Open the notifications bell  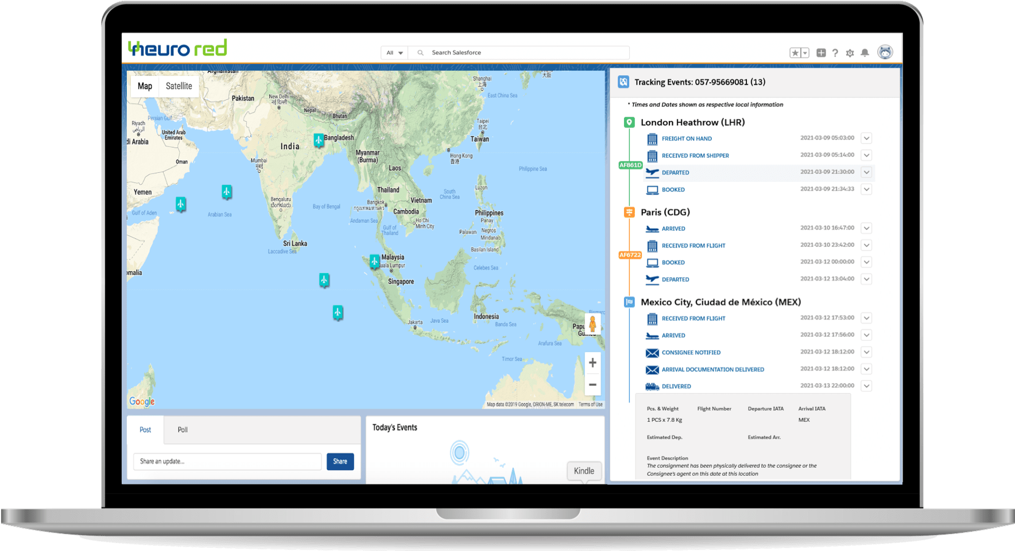point(865,53)
